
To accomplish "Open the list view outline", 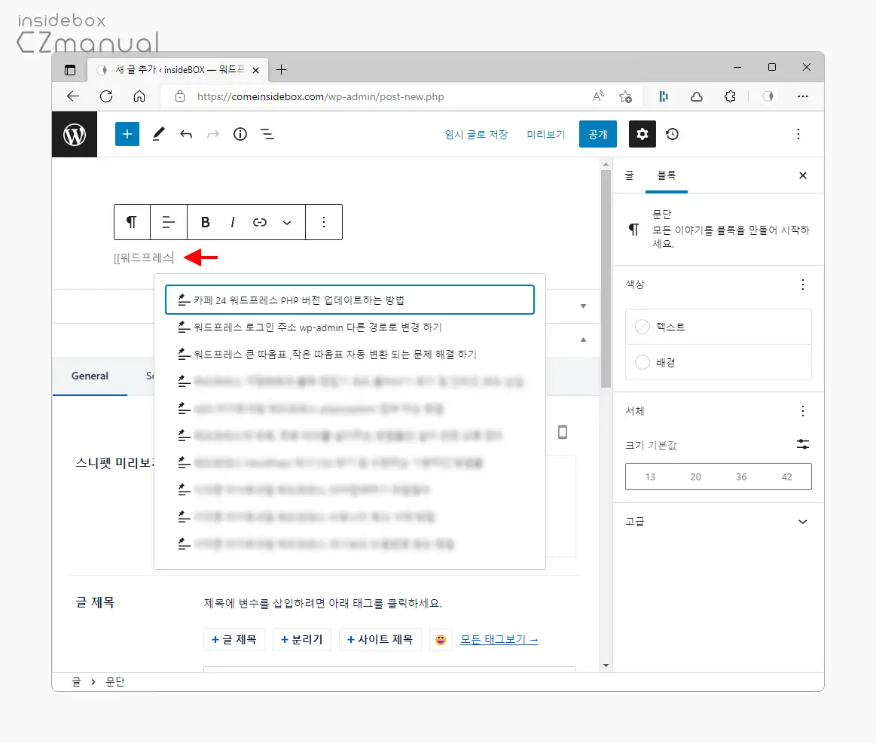I will pyautogui.click(x=267, y=134).
